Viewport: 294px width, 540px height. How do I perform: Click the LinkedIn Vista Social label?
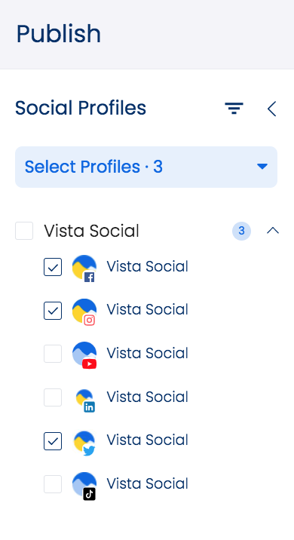(147, 397)
